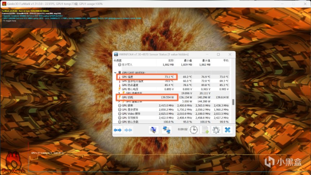This screenshot has width=311, height=175.
Task: Reset the min/max values with the clock icon
Action: pyautogui.click(x=194, y=130)
